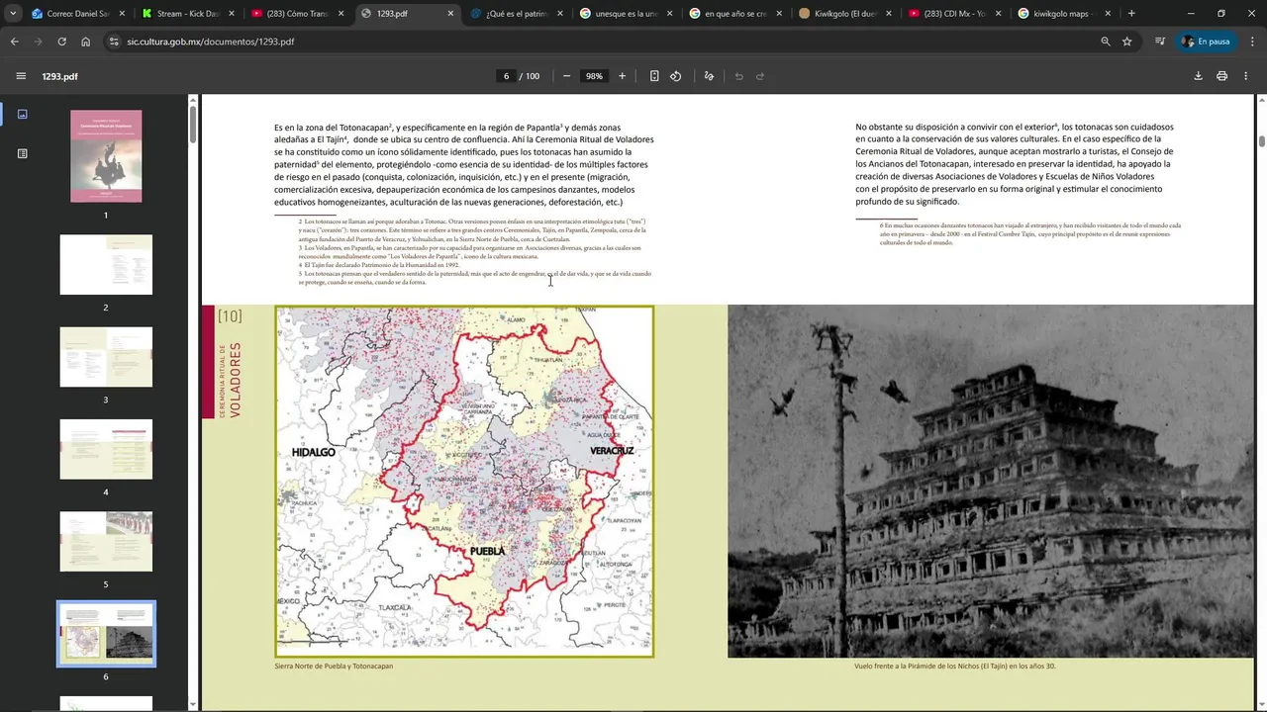The image size is (1267, 712).
Task: Select page 2 thumbnail
Action: (x=106, y=264)
